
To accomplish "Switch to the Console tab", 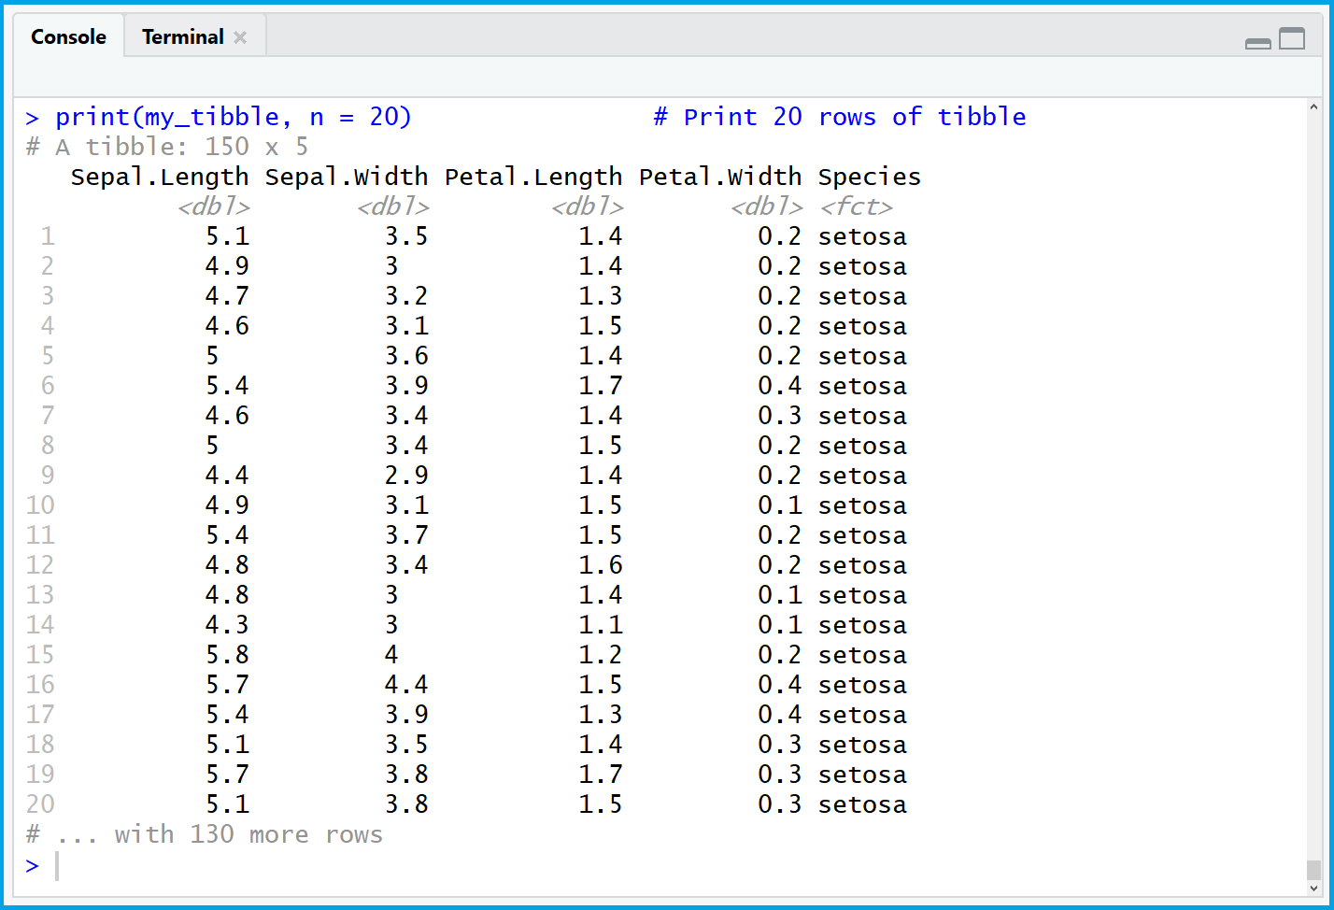I will coord(68,37).
